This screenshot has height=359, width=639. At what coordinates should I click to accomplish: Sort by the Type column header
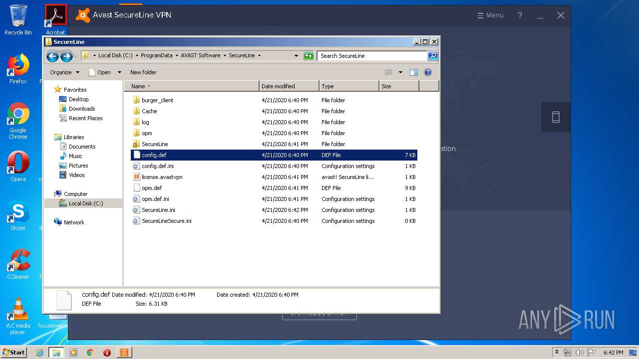click(x=349, y=86)
